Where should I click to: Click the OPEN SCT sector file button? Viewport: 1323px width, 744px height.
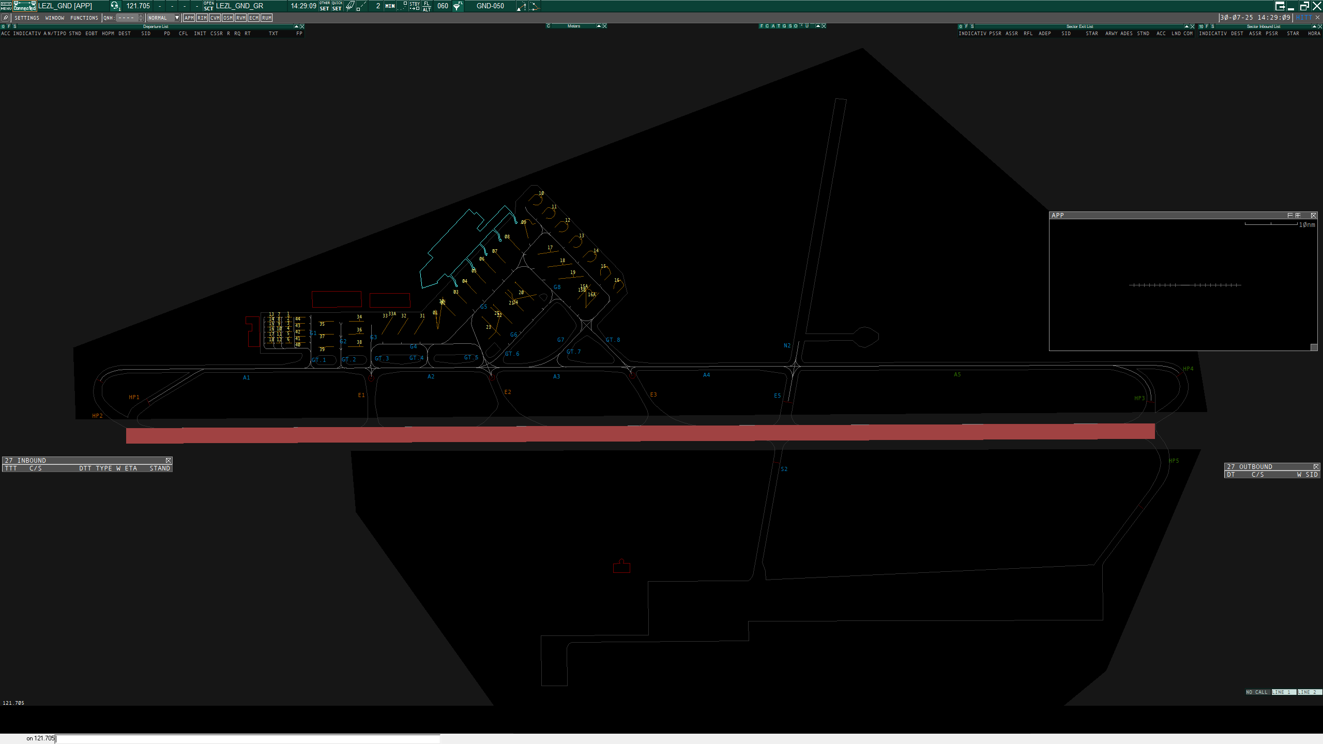(209, 6)
